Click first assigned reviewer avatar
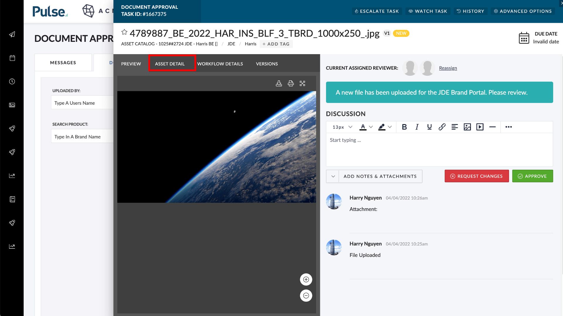 [410, 68]
